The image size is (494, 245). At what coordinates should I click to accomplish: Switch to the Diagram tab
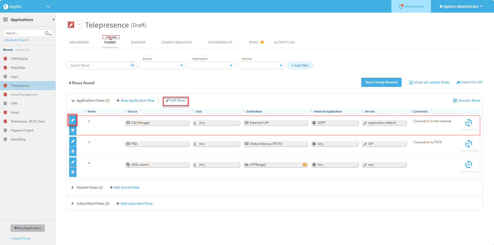[138, 42]
